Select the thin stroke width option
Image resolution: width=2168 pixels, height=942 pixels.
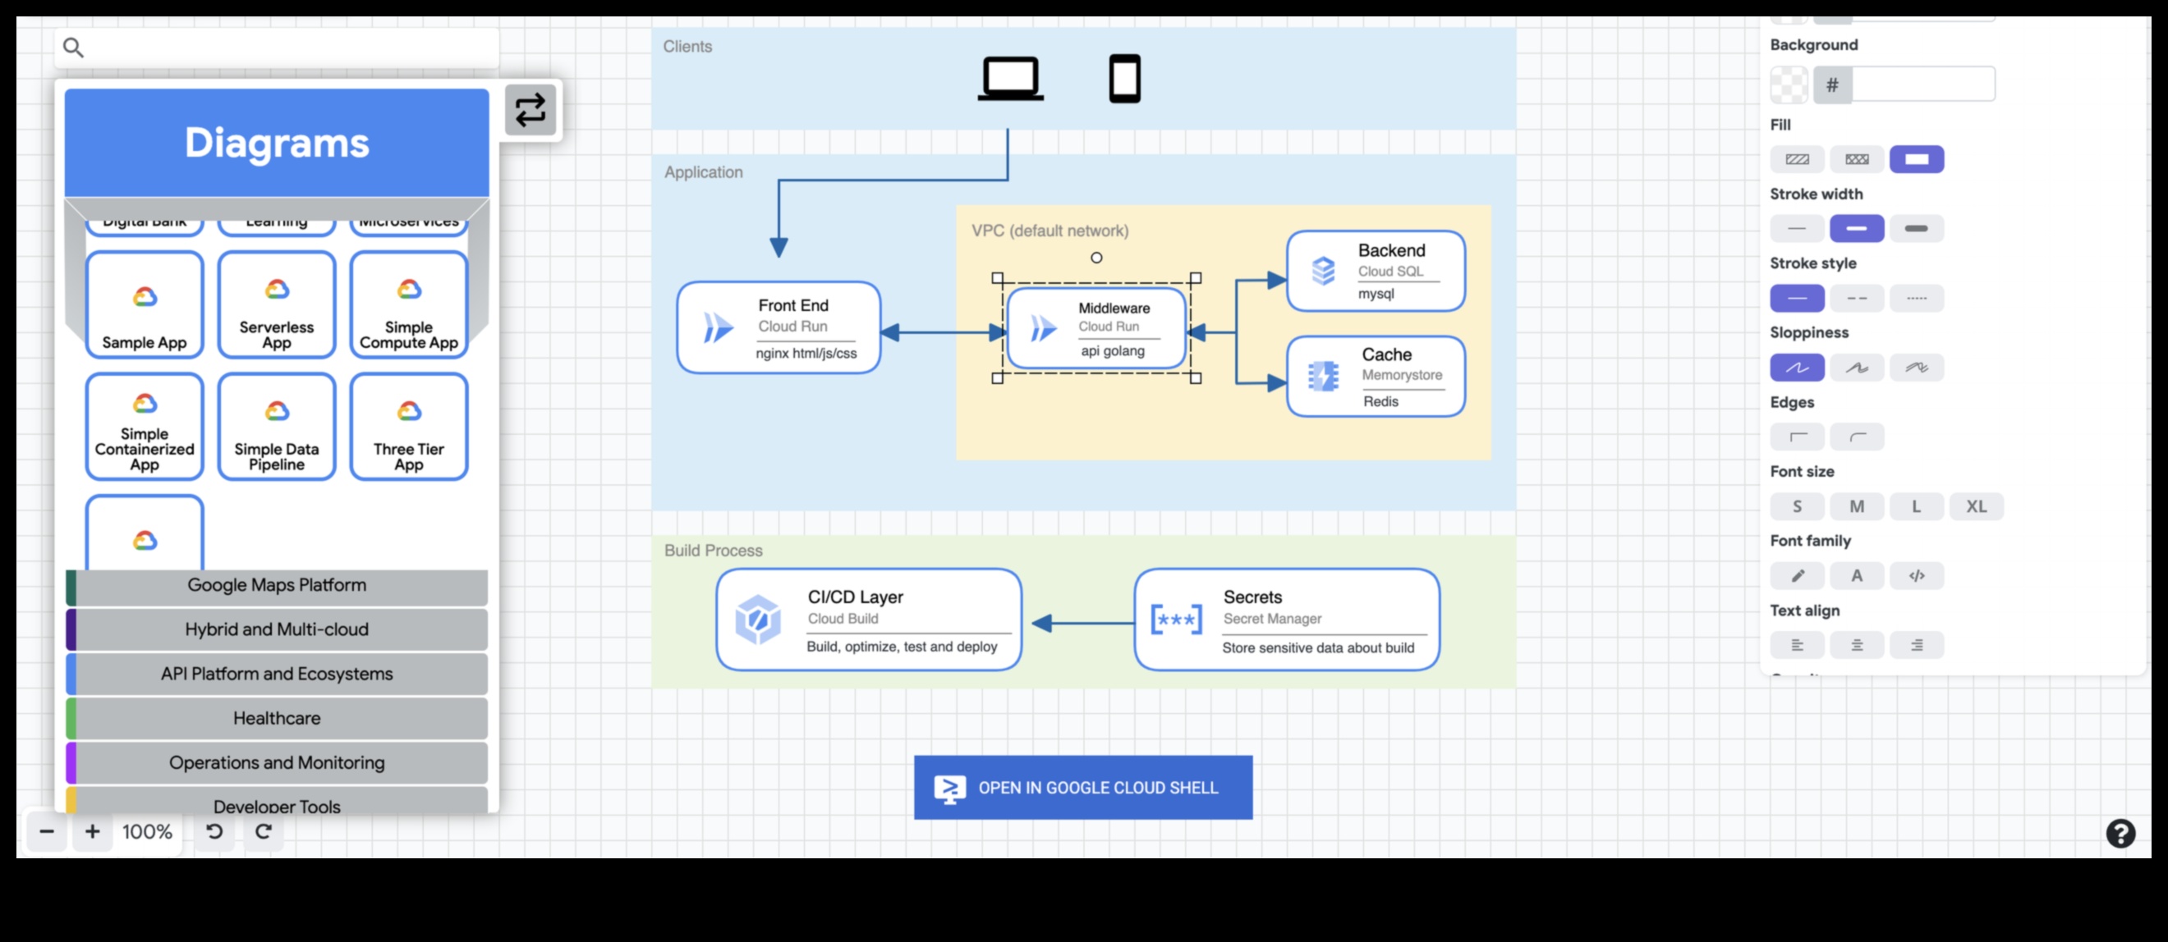1797,228
